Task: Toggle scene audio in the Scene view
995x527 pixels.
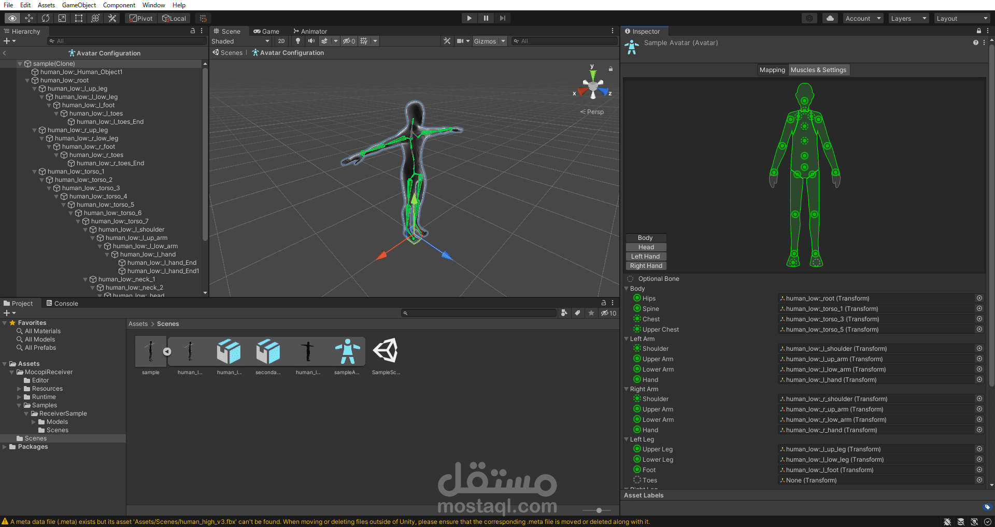Action: 311,41
